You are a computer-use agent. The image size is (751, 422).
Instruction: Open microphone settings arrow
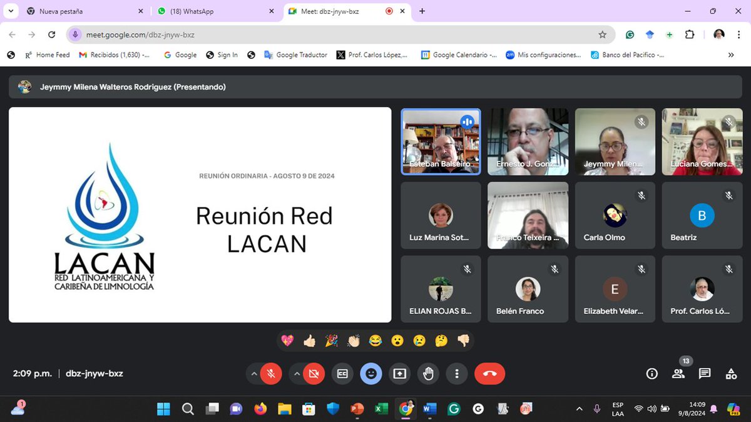click(x=254, y=374)
